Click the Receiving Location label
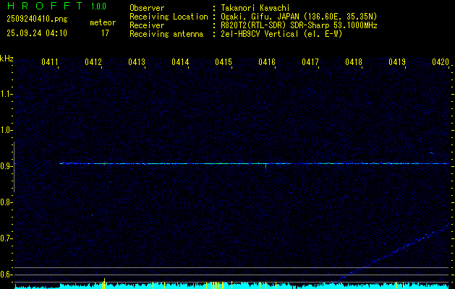455x289 pixels. pos(169,17)
